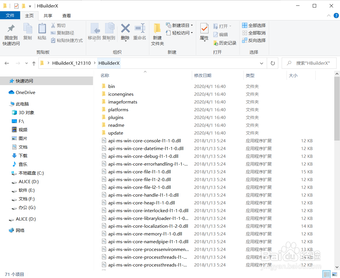
Task: Open the File (文件) menu tab
Action: click(x=10, y=16)
